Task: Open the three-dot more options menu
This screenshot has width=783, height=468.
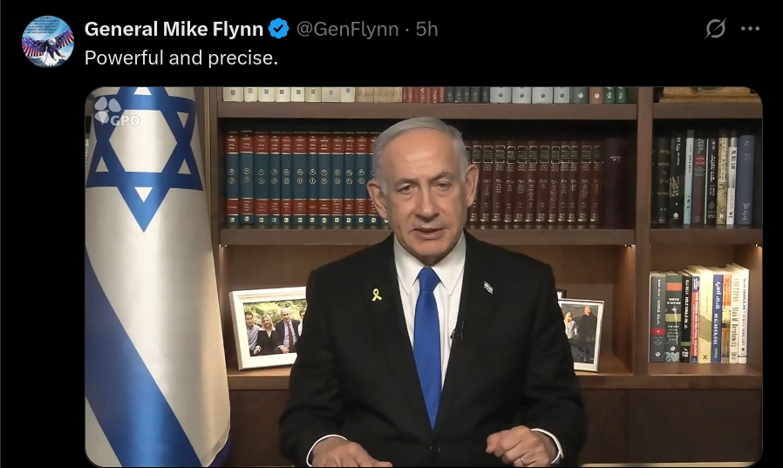Action: [750, 29]
